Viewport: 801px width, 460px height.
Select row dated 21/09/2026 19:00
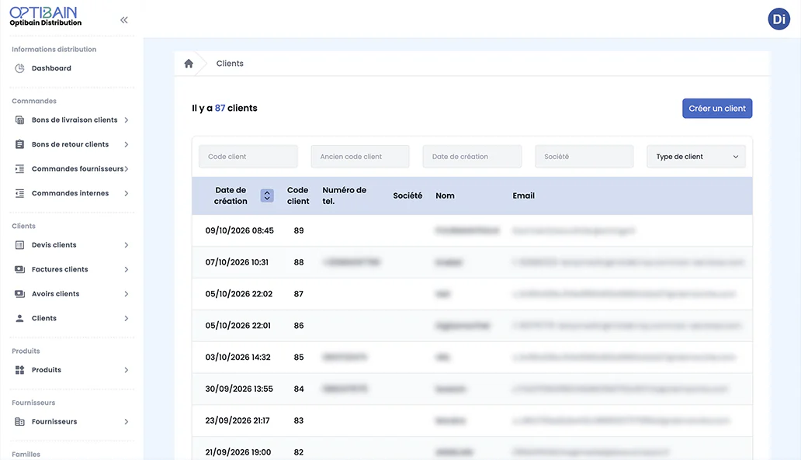(472, 449)
